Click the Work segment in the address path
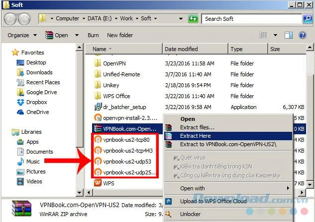Viewport: 315px width, 222px height. pos(126,19)
